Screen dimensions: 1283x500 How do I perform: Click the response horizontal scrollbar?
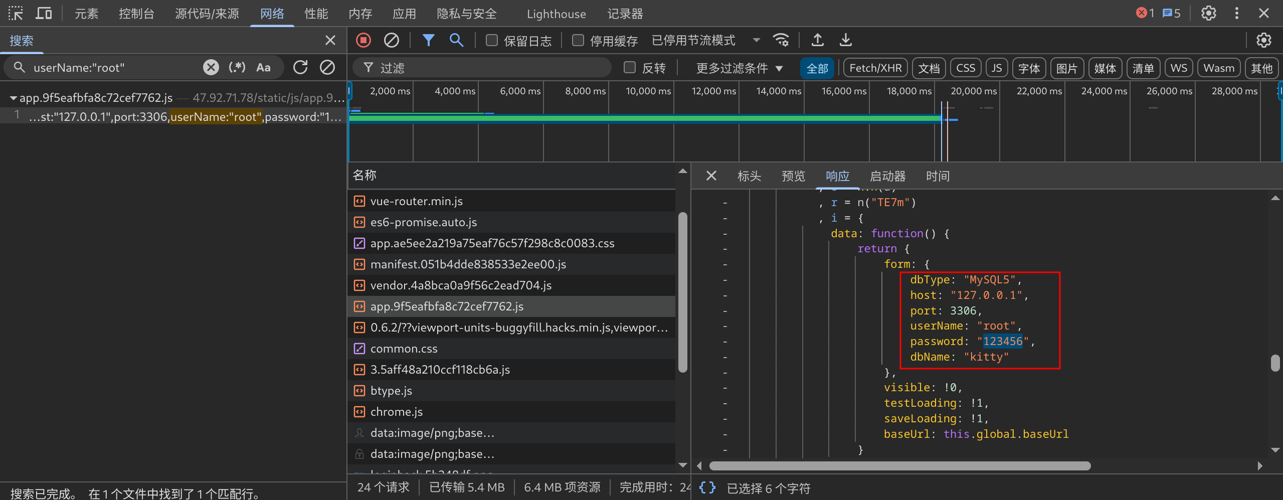(x=899, y=466)
